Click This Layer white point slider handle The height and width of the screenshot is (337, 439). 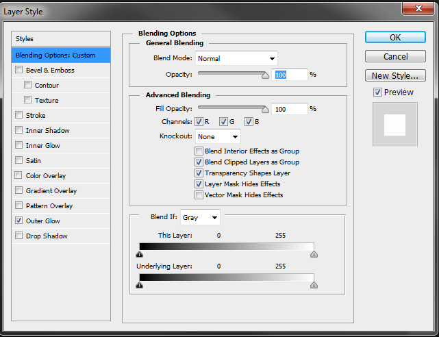(x=314, y=253)
